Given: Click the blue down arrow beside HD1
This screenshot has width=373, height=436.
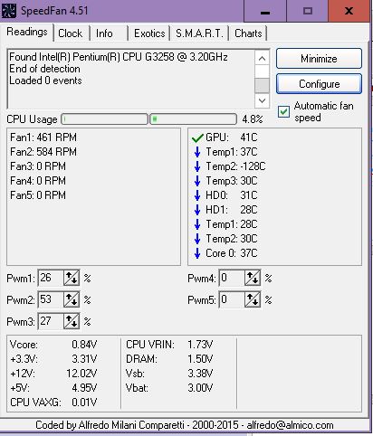Looking at the screenshot, I should tap(197, 210).
